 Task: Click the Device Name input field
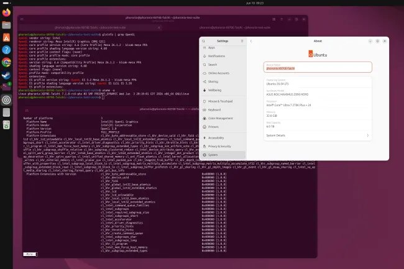318,67
